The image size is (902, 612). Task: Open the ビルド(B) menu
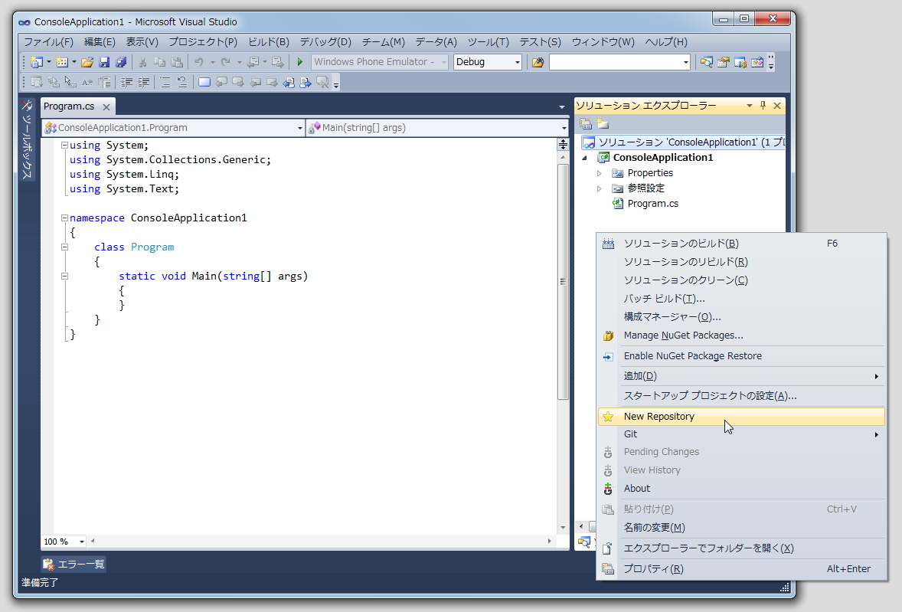(x=268, y=42)
